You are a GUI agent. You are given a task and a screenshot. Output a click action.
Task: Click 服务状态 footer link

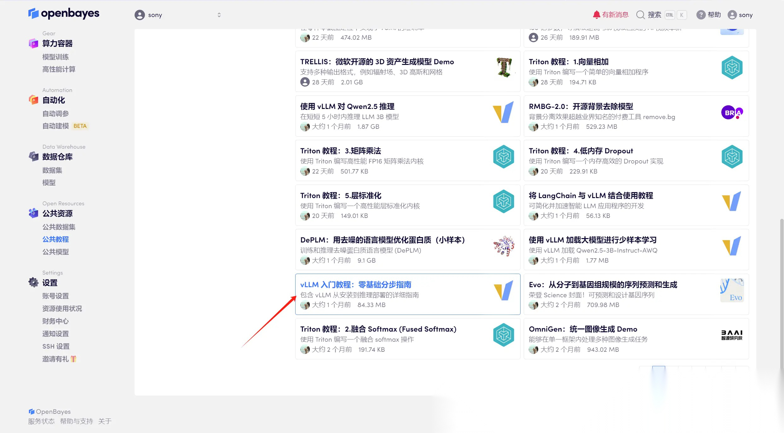tap(41, 421)
